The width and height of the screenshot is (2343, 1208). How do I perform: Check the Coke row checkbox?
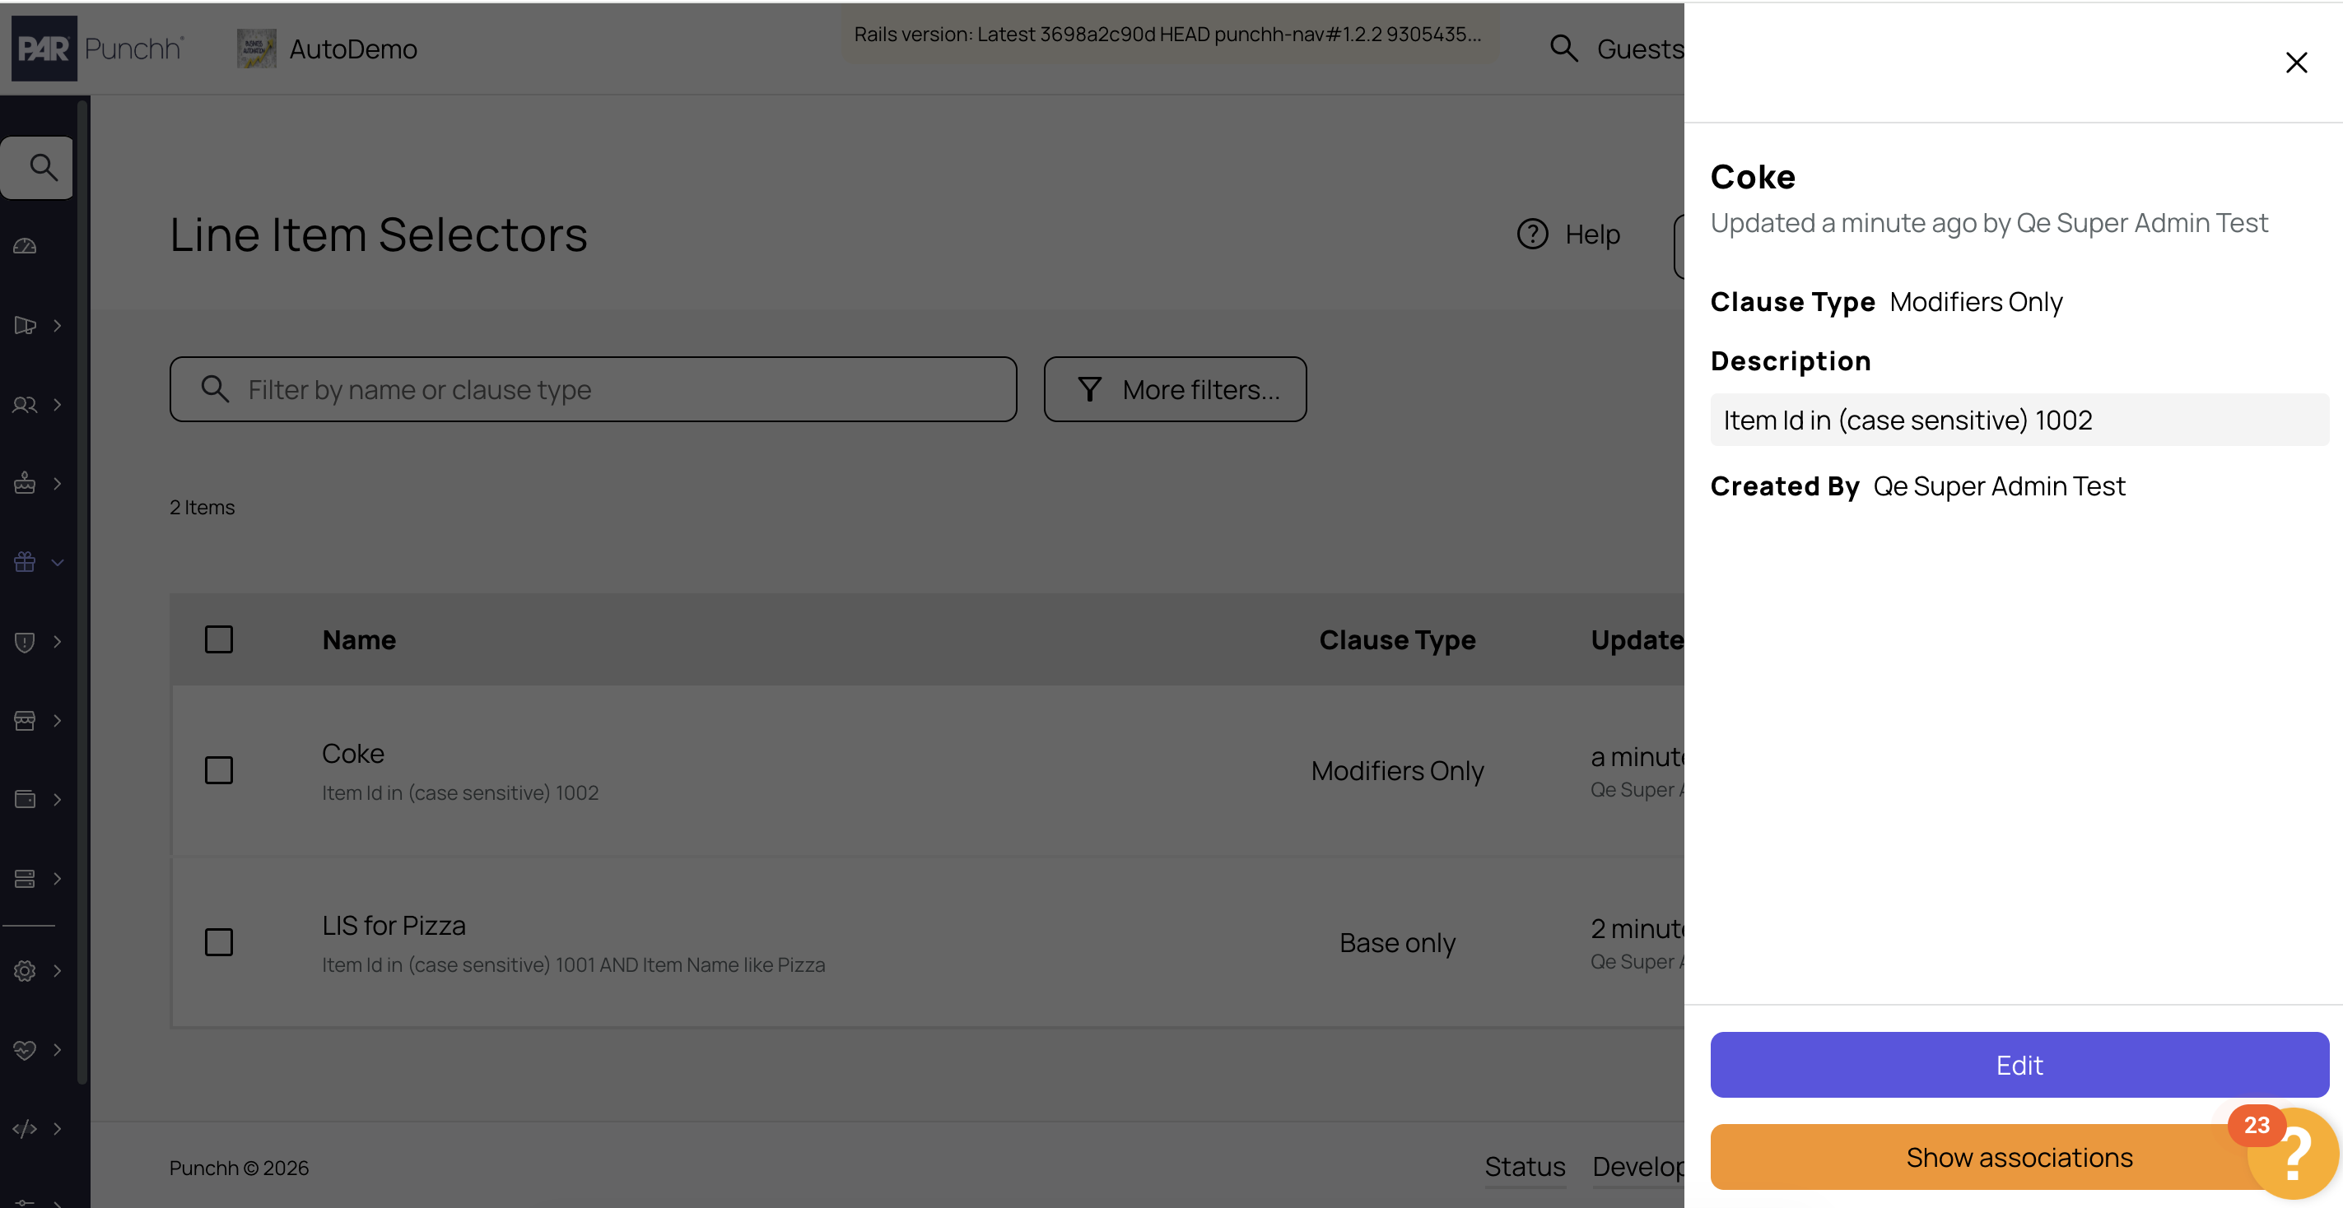(x=218, y=770)
